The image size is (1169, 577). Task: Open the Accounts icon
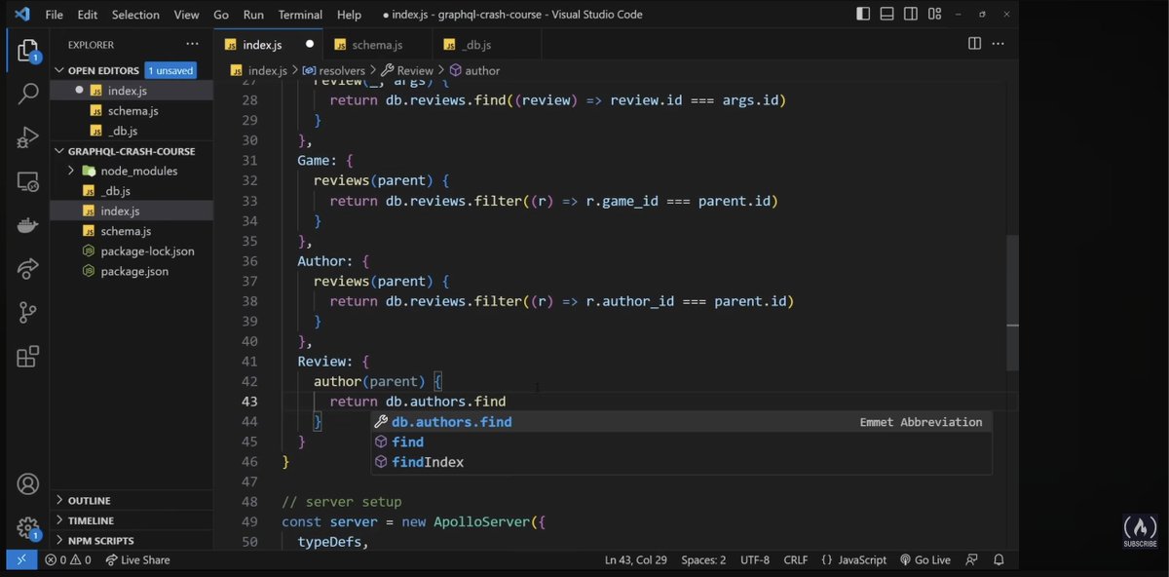coord(28,484)
